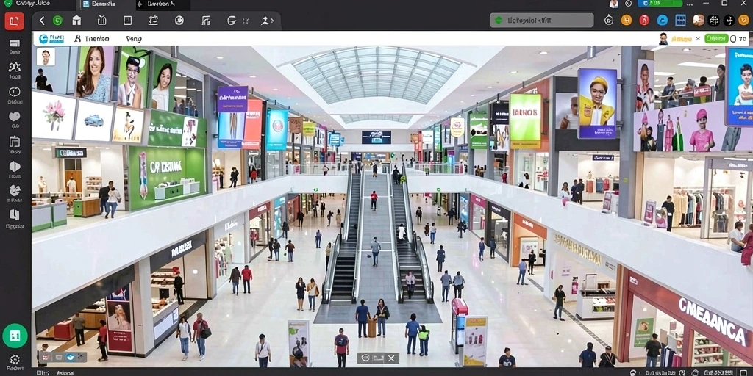Viewport: 753px width, 376px height.
Task: Click the gray search field with green icon
Action: (x=542, y=20)
